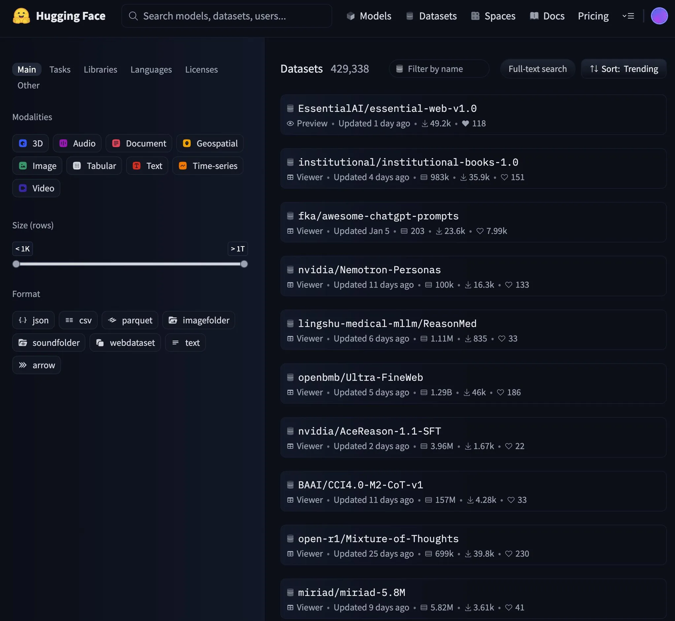
Task: Toggle the imagefolder format filter
Action: pyautogui.click(x=199, y=320)
